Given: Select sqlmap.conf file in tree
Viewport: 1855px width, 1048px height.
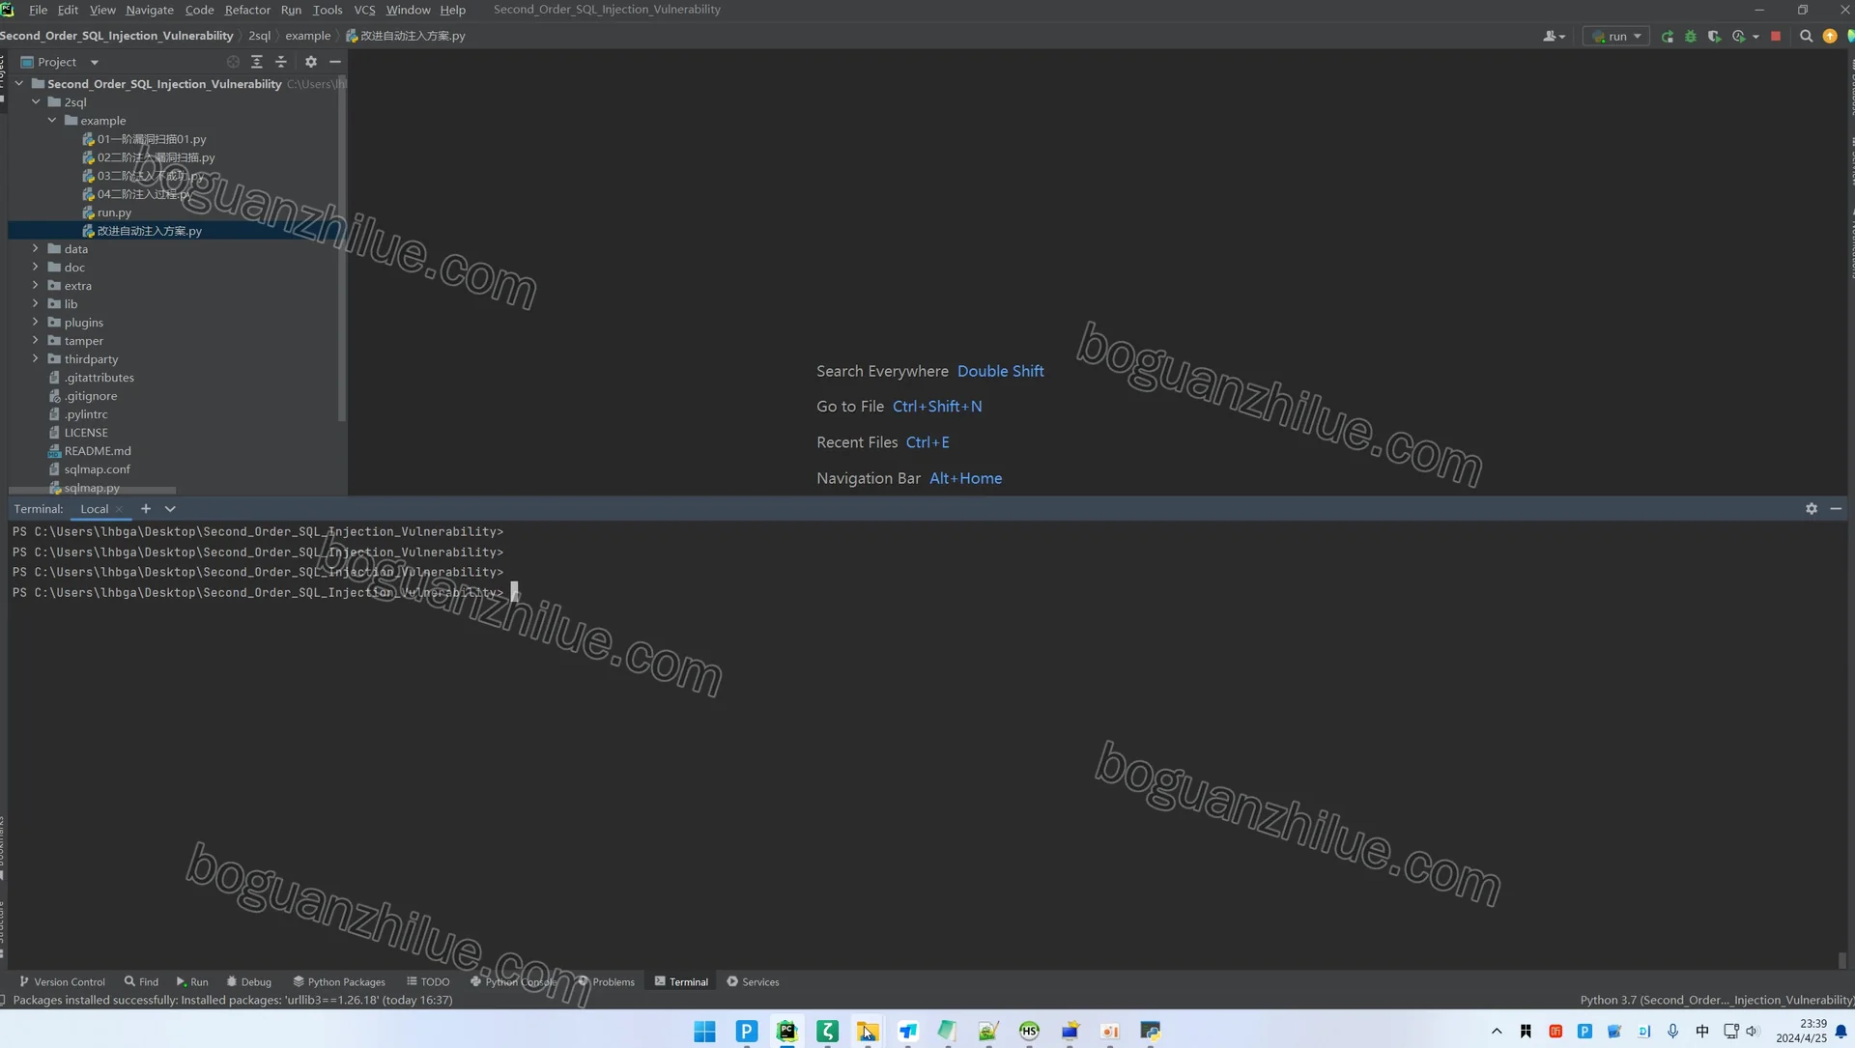Looking at the screenshot, I should 97,469.
